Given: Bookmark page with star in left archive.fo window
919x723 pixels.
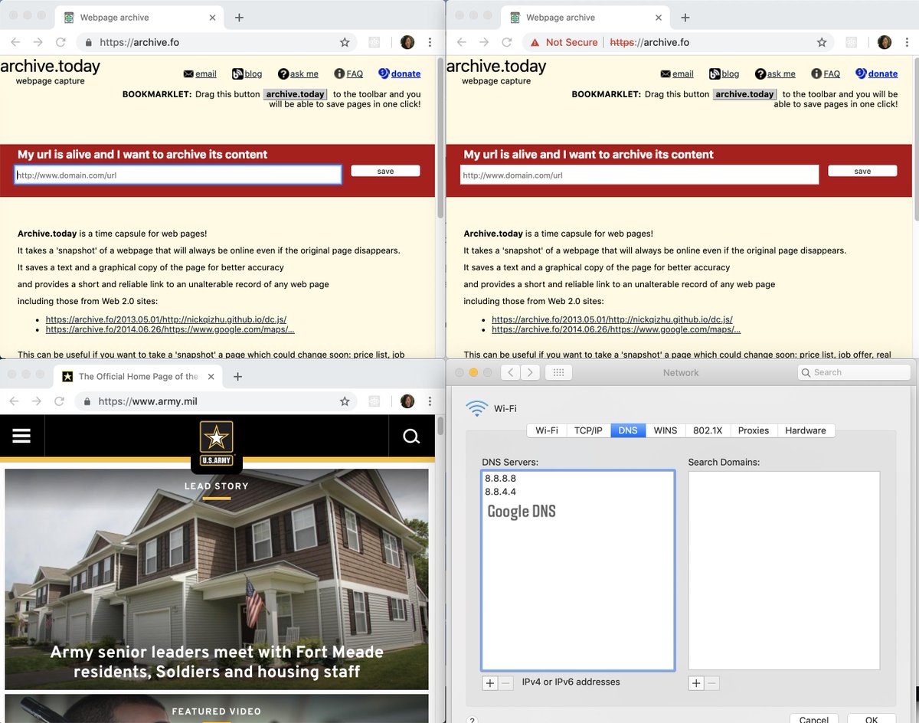Looking at the screenshot, I should 345,42.
